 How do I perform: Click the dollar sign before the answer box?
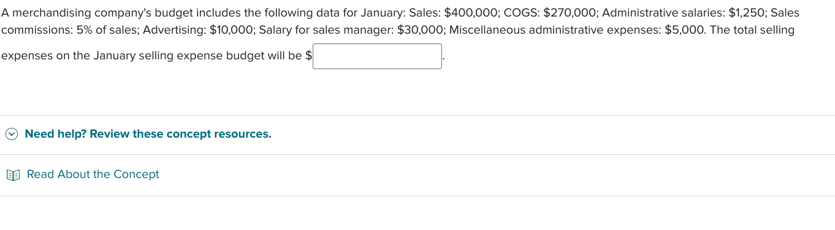point(308,56)
